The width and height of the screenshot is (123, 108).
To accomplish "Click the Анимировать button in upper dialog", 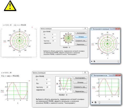I will (81, 33).
